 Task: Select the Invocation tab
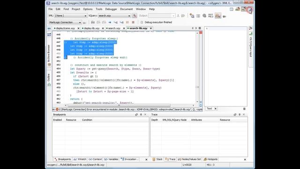(x=130, y=159)
